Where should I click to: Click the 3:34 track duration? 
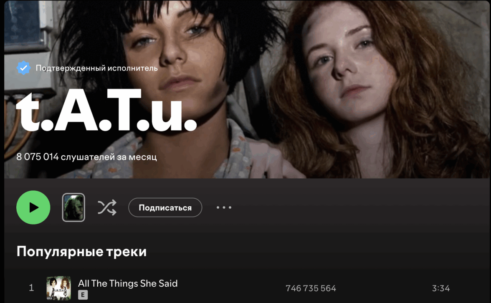click(x=441, y=288)
